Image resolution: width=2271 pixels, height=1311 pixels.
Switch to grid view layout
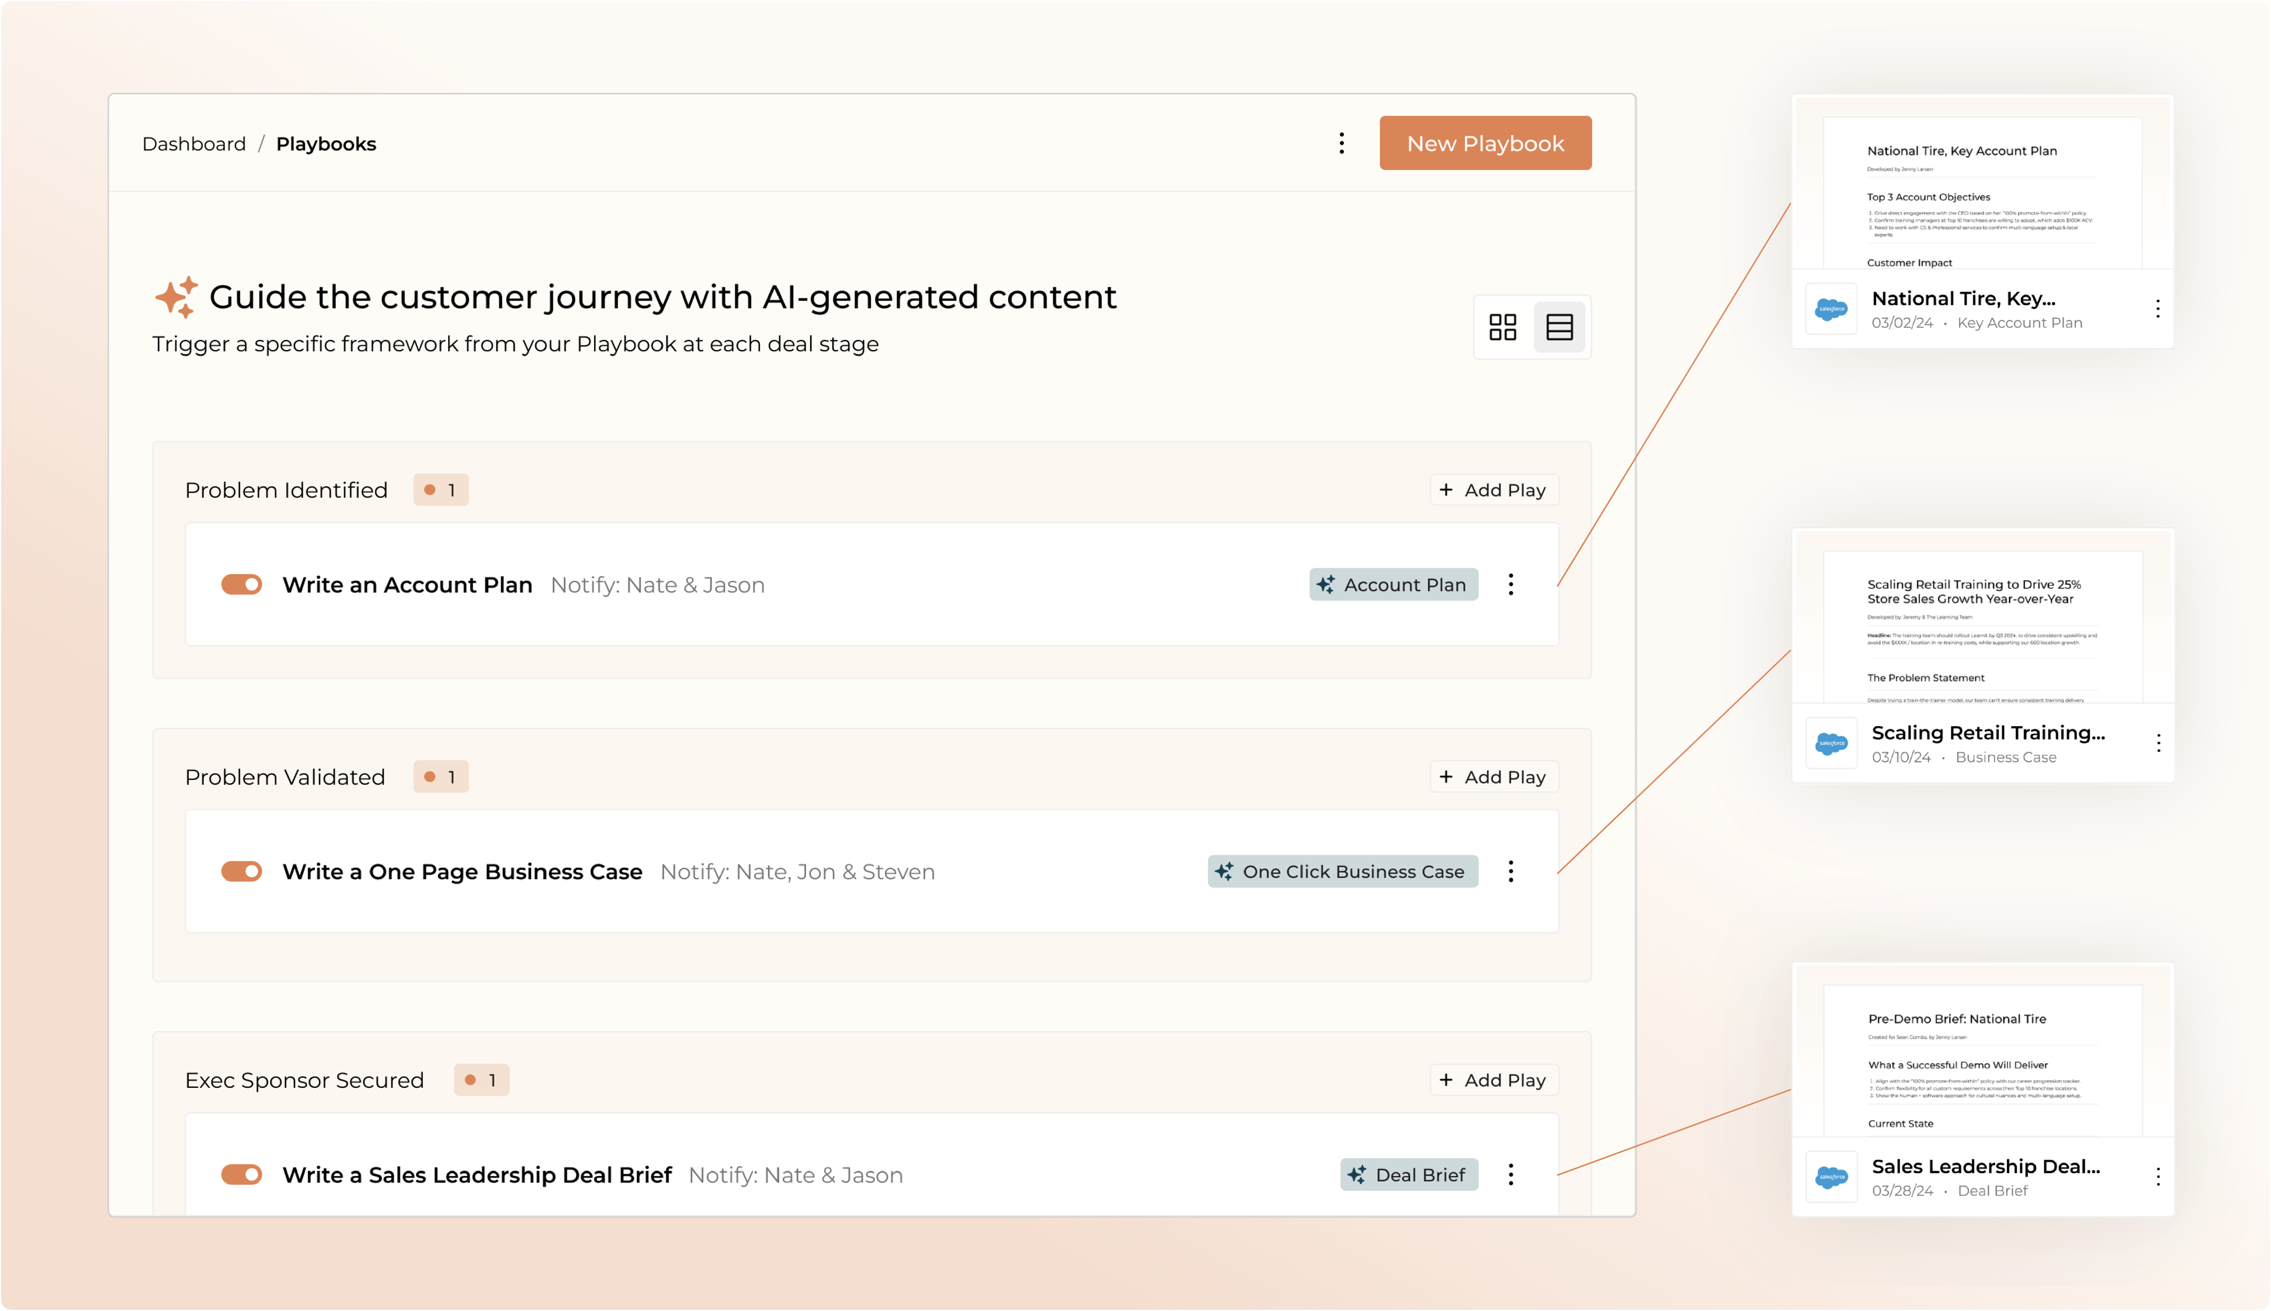pos(1502,327)
